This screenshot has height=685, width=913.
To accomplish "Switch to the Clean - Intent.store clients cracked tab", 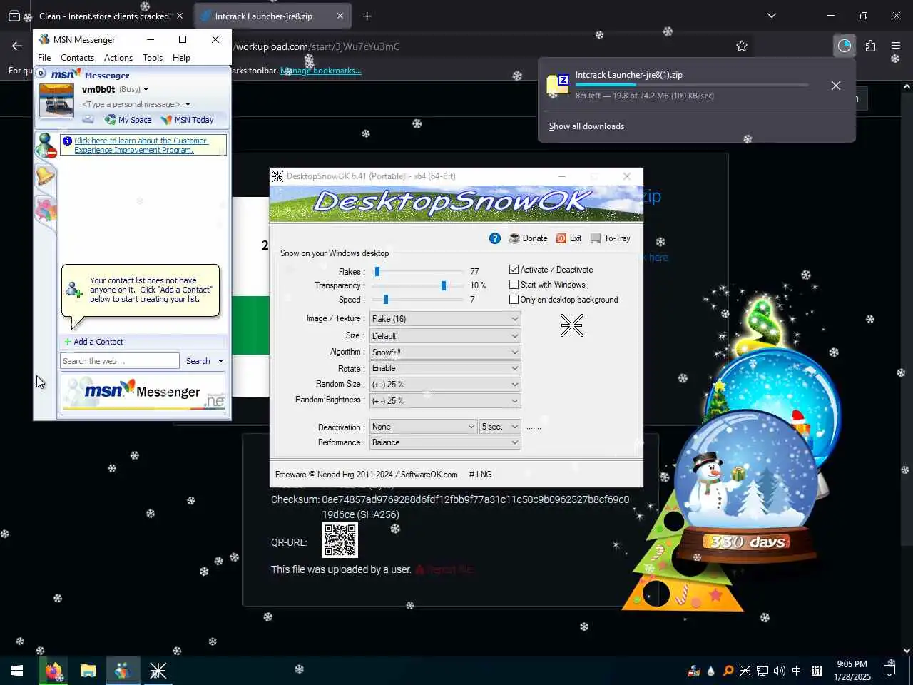I will click(104, 16).
